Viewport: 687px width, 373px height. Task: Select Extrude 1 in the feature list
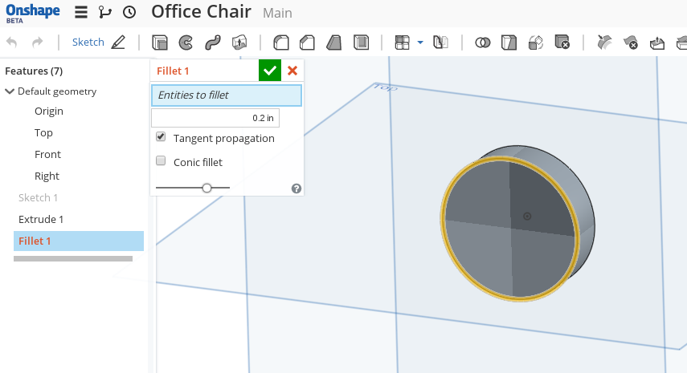41,219
